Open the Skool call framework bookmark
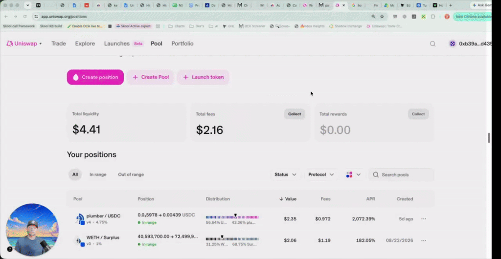The width and height of the screenshot is (501, 259). (x=19, y=26)
